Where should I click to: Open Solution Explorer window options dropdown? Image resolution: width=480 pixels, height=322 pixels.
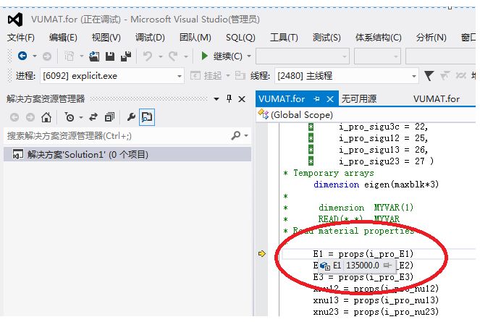(x=216, y=99)
